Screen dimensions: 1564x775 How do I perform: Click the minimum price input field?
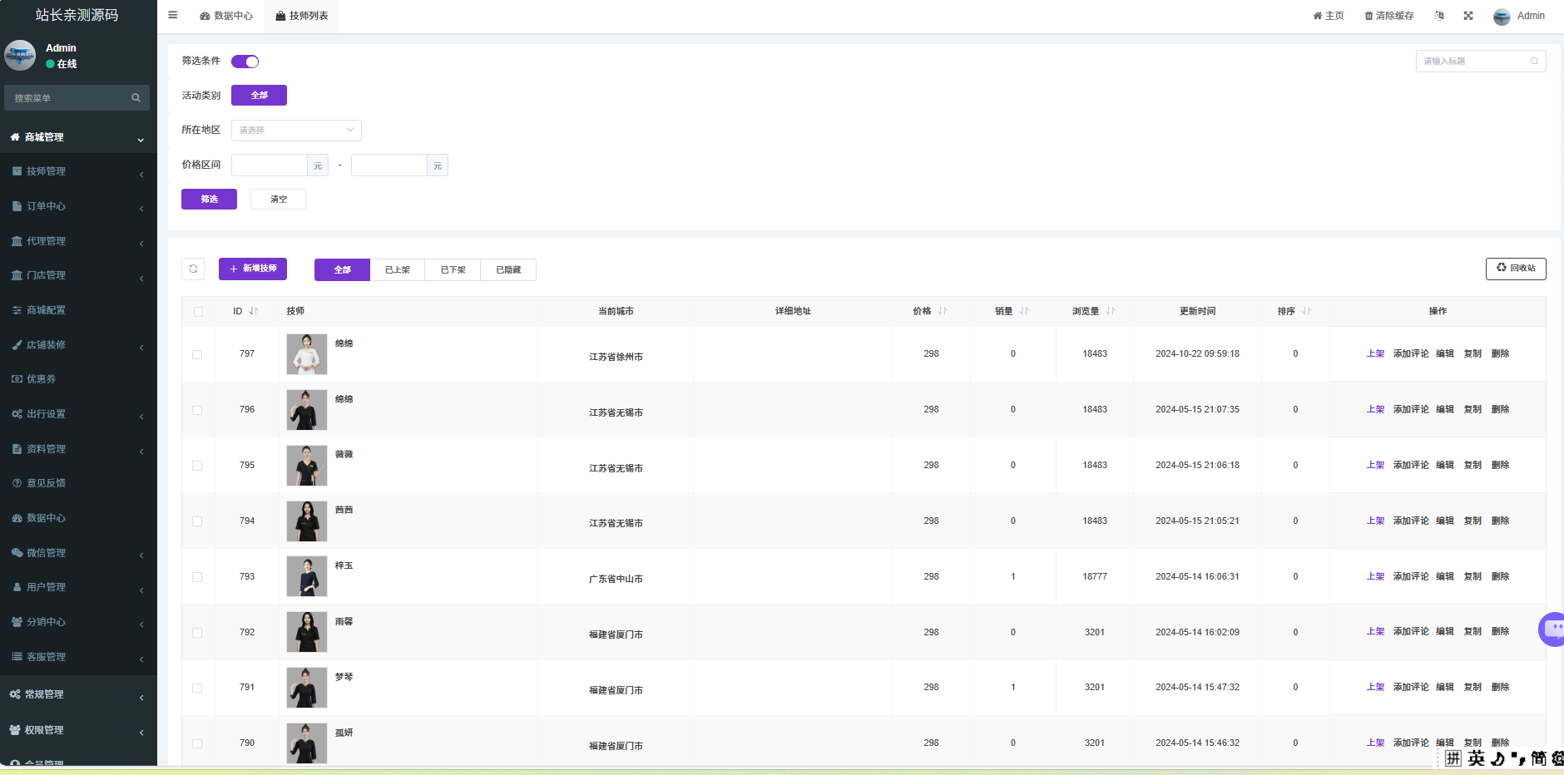[x=270, y=165]
